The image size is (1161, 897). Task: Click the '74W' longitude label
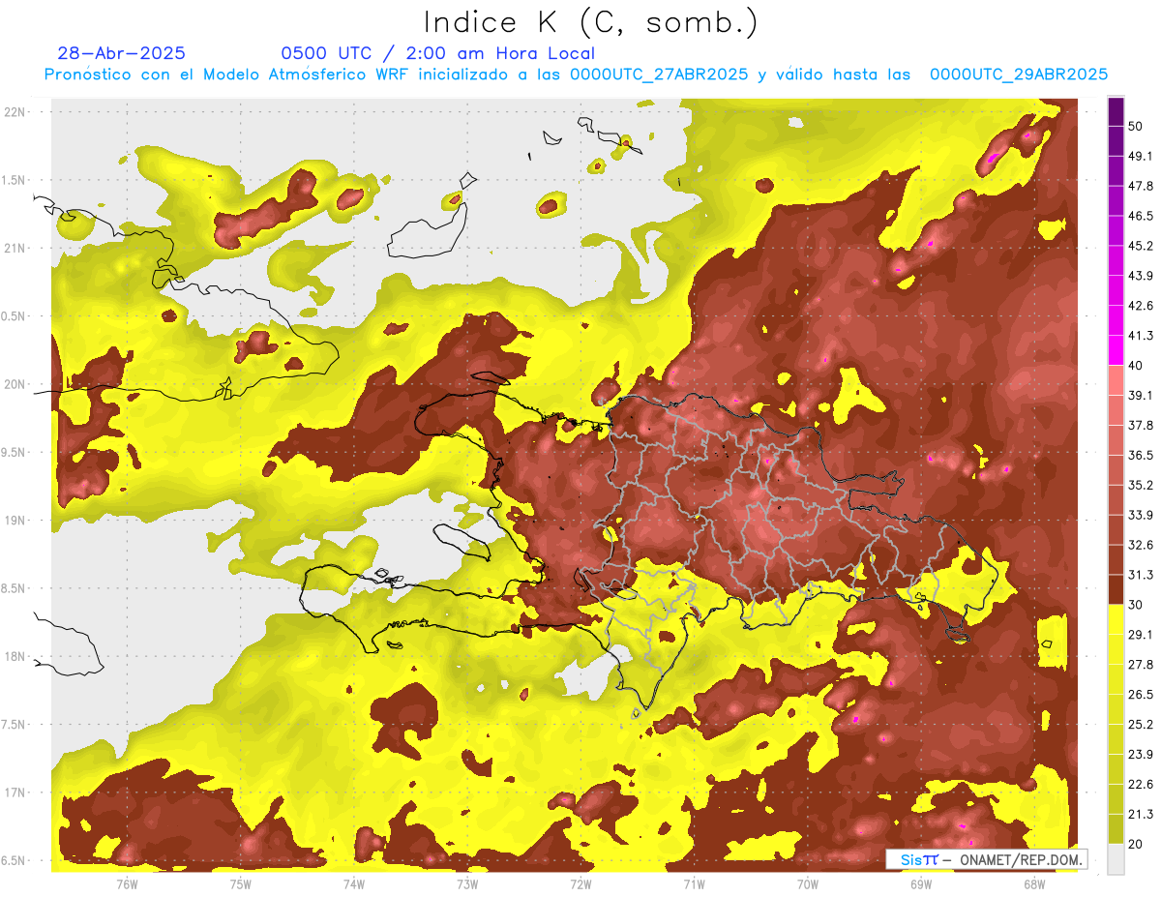[x=354, y=883]
